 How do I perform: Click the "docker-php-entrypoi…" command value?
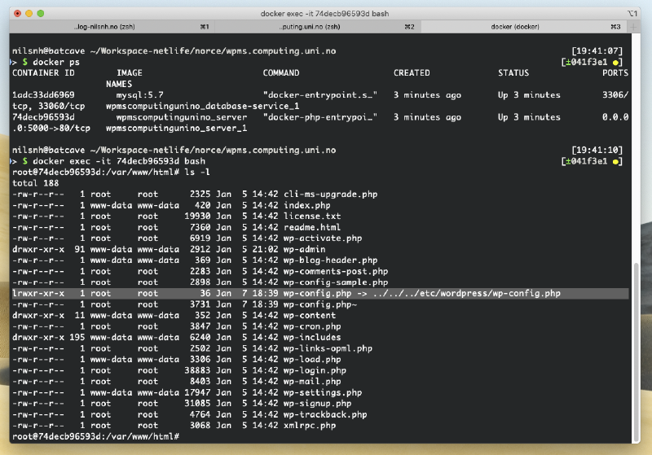(x=320, y=117)
